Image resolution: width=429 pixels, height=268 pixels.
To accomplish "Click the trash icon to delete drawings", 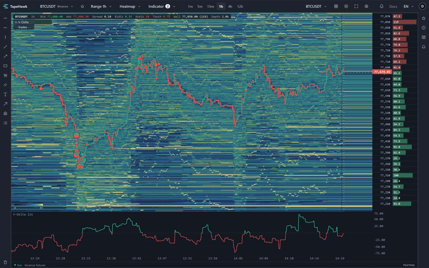I will 5,262.
